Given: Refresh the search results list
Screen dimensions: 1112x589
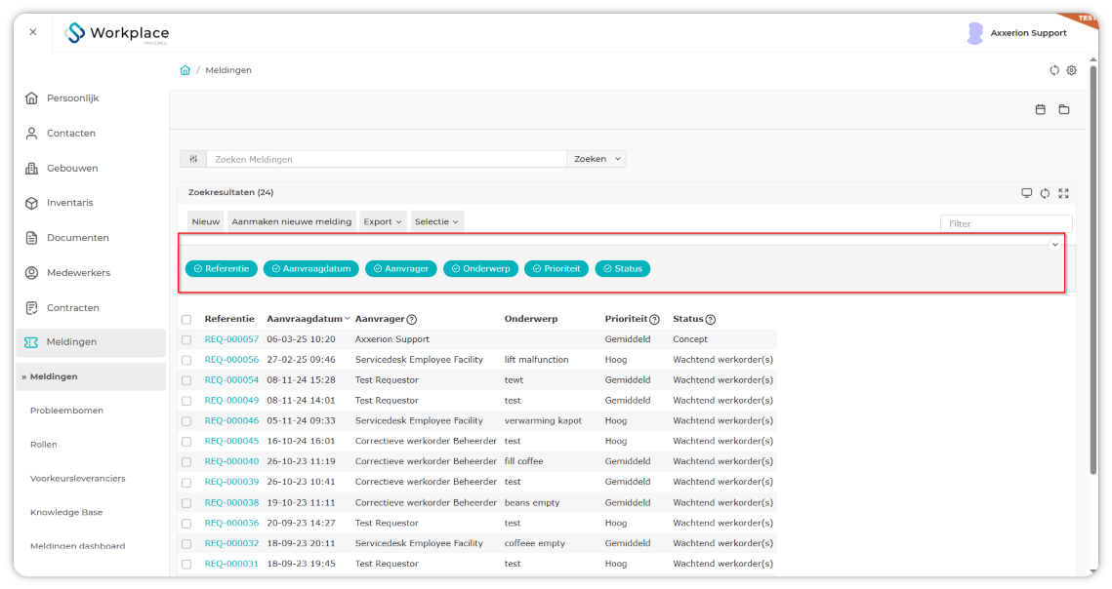Looking at the screenshot, I should tap(1045, 193).
